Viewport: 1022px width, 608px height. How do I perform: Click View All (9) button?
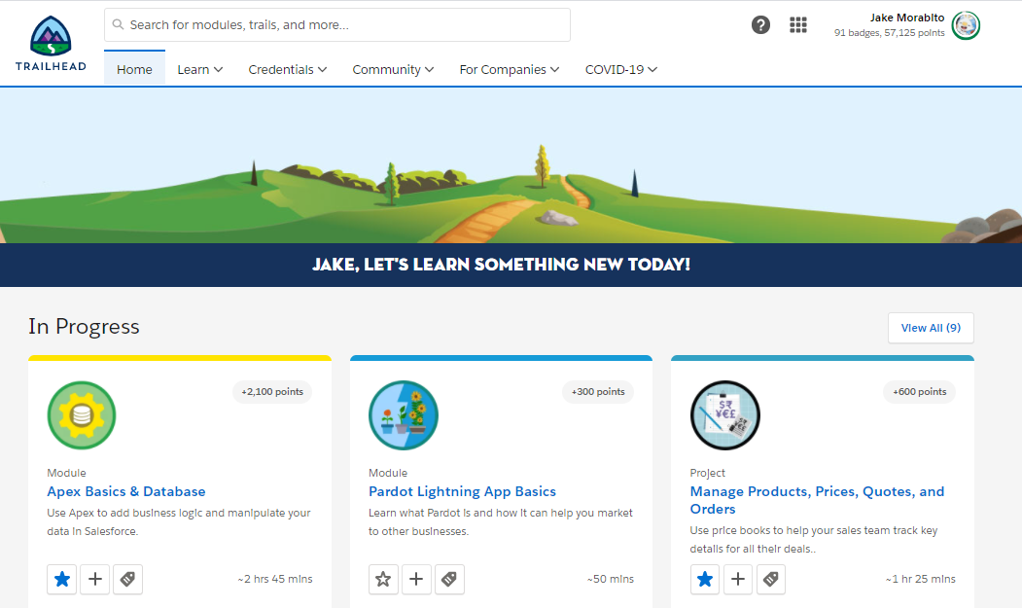pos(931,328)
